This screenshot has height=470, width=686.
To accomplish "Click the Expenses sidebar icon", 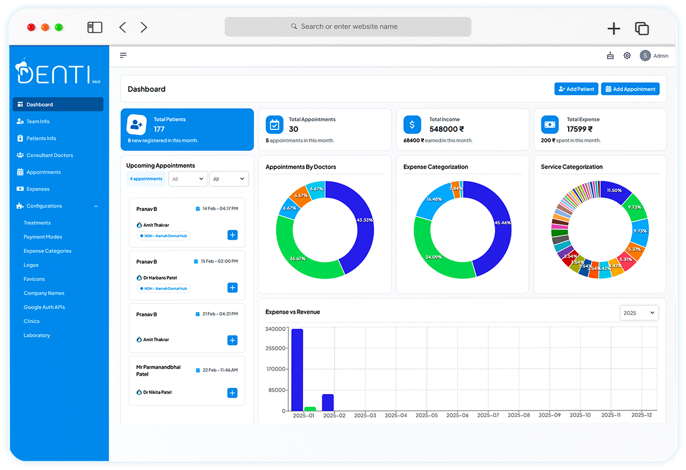I will coord(19,189).
